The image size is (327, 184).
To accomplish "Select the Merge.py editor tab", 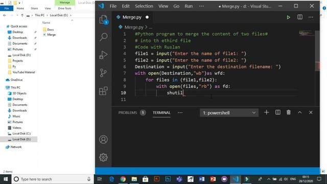I will tap(132, 17).
